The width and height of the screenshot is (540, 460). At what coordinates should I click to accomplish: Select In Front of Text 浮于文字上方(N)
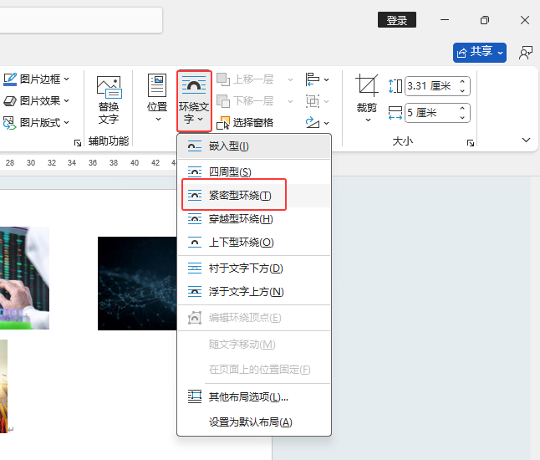click(254, 292)
